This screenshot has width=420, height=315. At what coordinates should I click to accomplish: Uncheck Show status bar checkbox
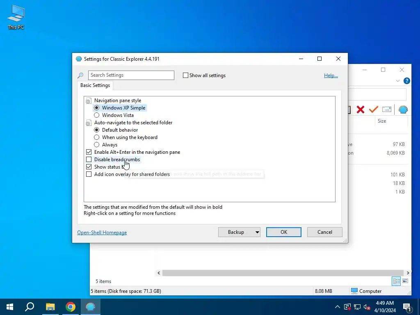pos(89,167)
